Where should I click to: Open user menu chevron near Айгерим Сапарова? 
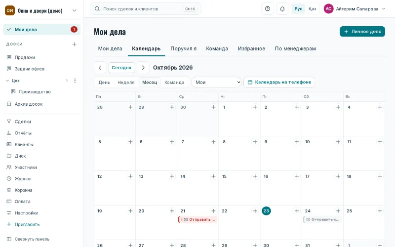point(384,9)
